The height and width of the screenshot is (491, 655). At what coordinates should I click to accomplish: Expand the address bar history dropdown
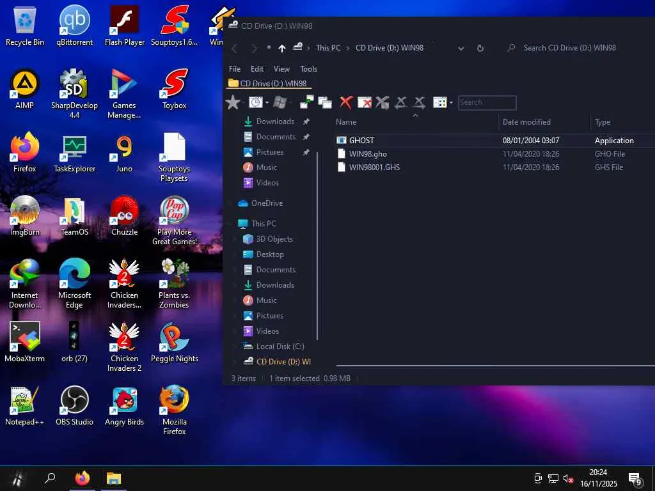(461, 49)
